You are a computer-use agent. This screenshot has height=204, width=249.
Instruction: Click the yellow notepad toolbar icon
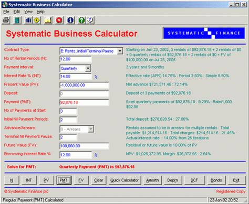tap(48, 20)
